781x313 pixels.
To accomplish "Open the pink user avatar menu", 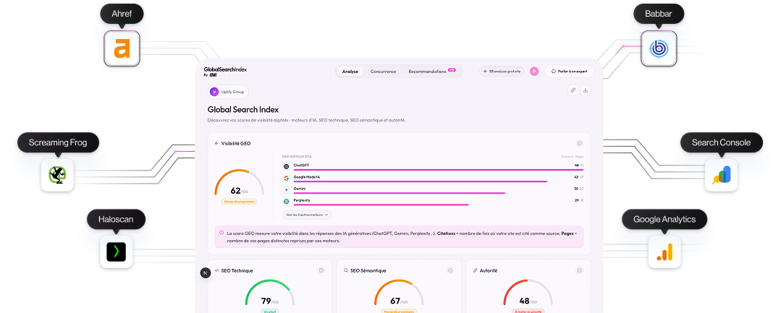I will tap(534, 72).
